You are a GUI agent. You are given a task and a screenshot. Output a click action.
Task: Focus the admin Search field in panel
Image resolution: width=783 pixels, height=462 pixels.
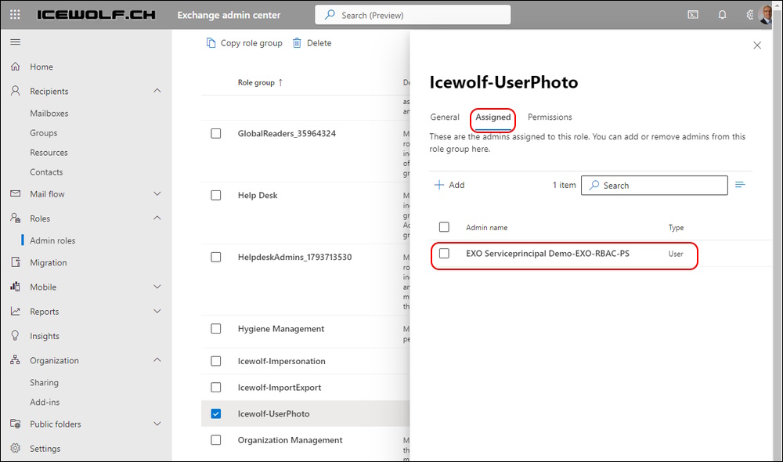coord(654,186)
